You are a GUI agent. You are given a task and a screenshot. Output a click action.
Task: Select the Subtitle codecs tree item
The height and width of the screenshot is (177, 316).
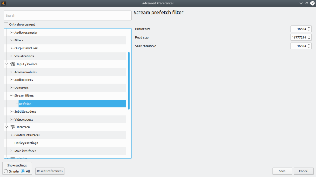pos(25,111)
